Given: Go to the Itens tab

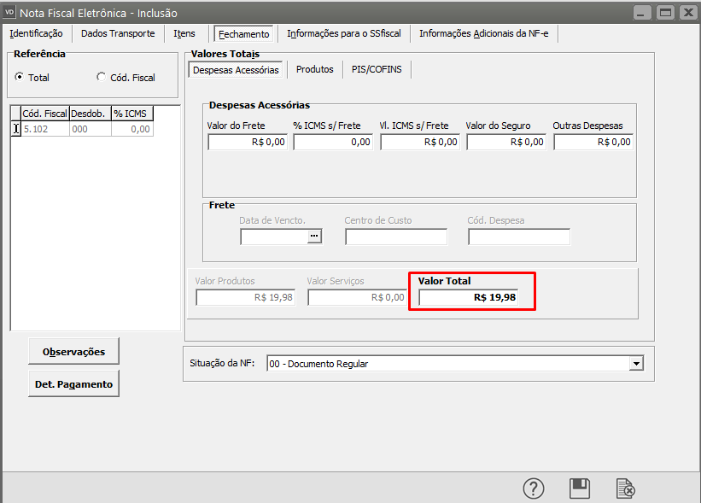Looking at the screenshot, I should [x=184, y=33].
